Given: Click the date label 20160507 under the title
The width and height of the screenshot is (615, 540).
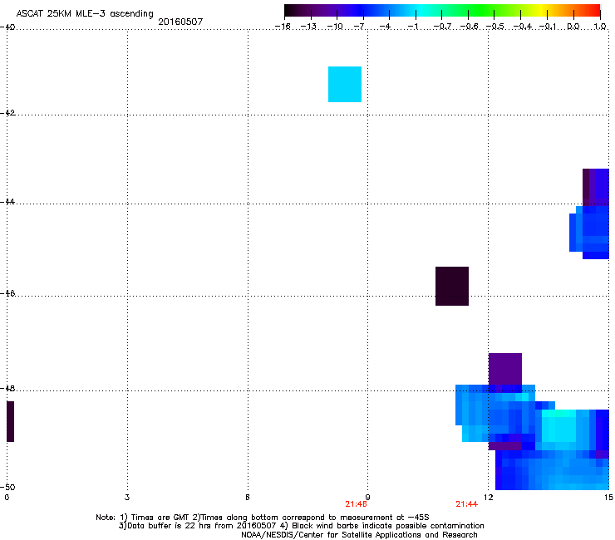Looking at the screenshot, I should (x=180, y=22).
